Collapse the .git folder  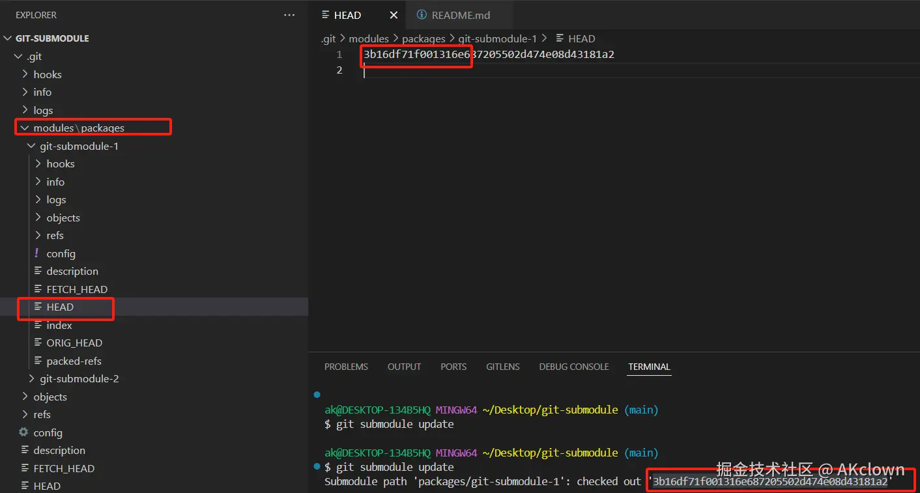click(x=19, y=57)
